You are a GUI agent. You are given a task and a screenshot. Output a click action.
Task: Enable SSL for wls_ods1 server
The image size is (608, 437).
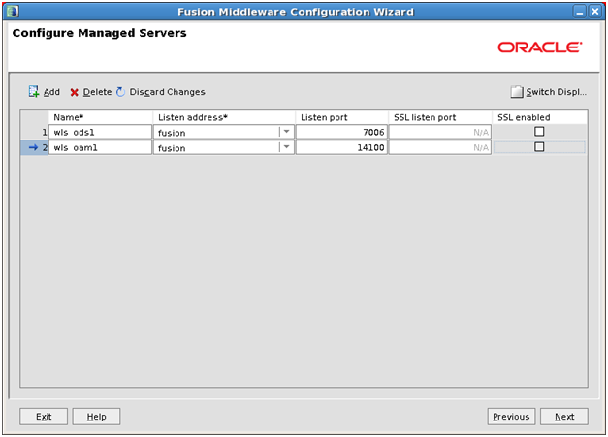(x=539, y=132)
